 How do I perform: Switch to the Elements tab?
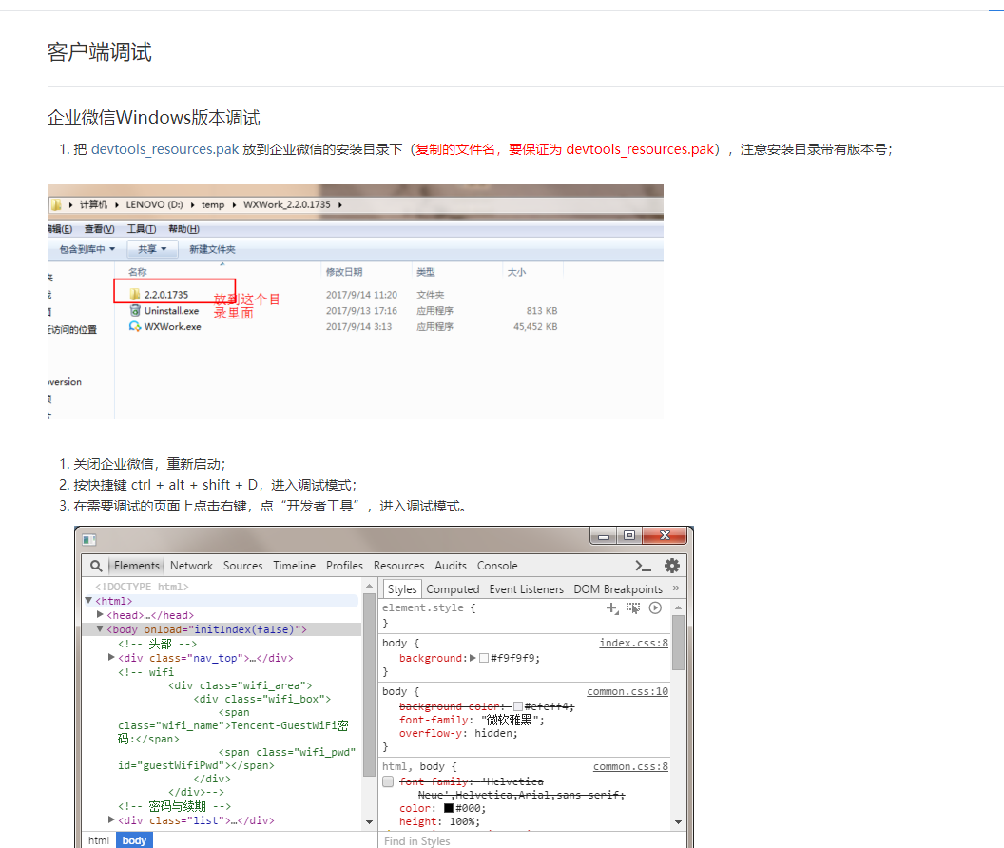click(136, 566)
